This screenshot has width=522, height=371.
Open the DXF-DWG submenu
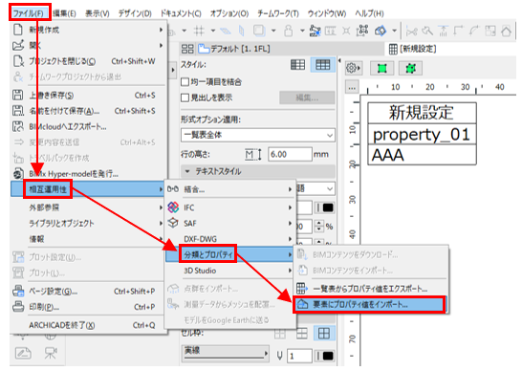pos(230,239)
